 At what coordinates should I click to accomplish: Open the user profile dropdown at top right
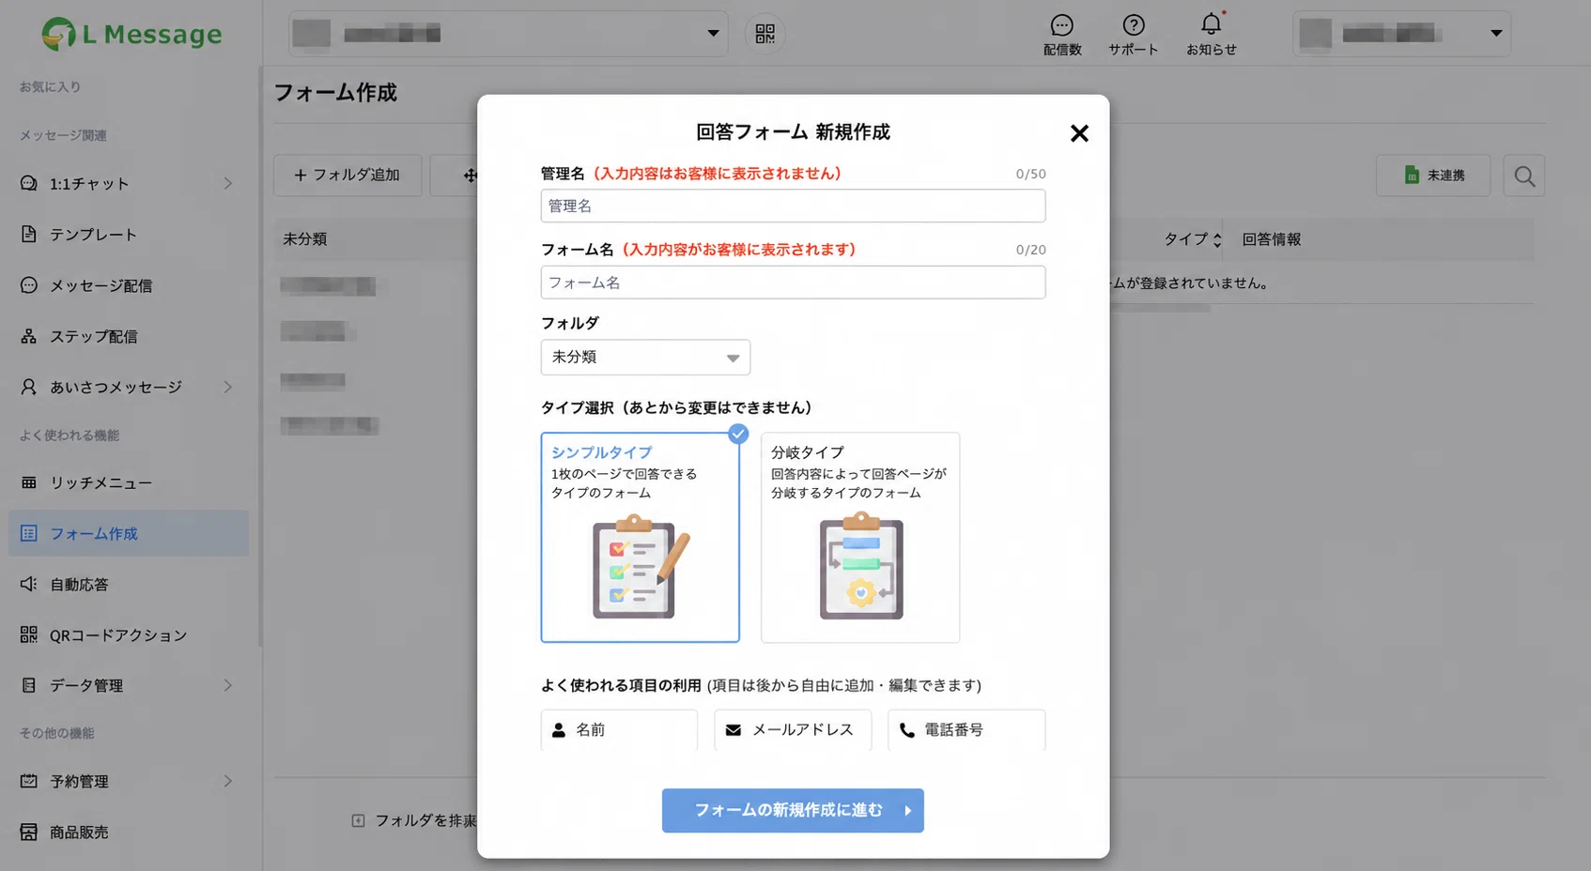pyautogui.click(x=1401, y=34)
